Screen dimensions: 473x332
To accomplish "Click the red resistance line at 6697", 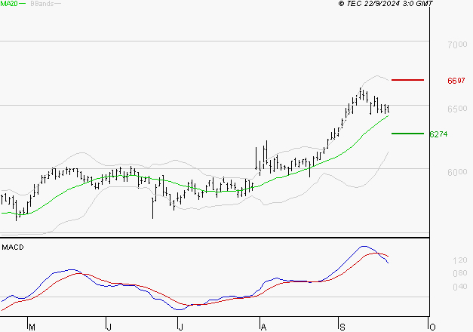I will (407, 80).
